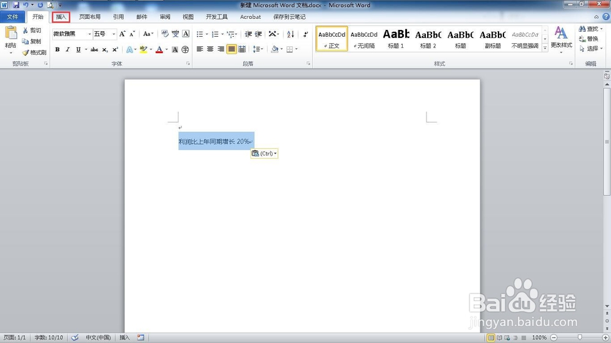Click the Replace button
Screen dimensions: 611x343
tap(589, 38)
